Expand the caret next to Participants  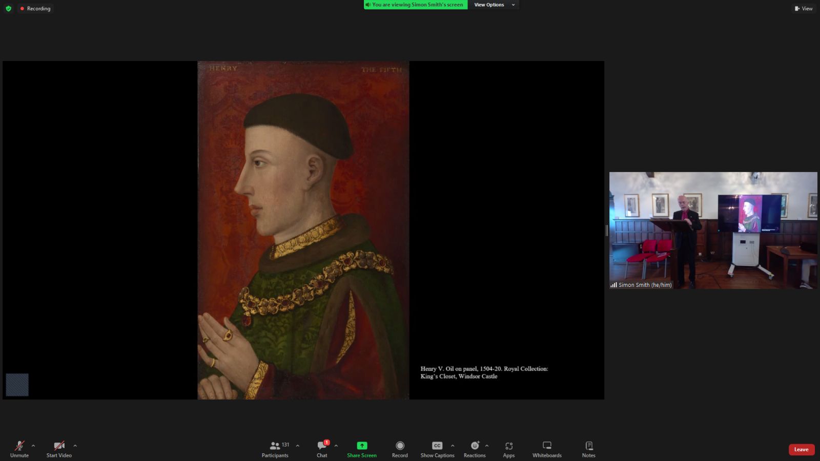click(297, 446)
